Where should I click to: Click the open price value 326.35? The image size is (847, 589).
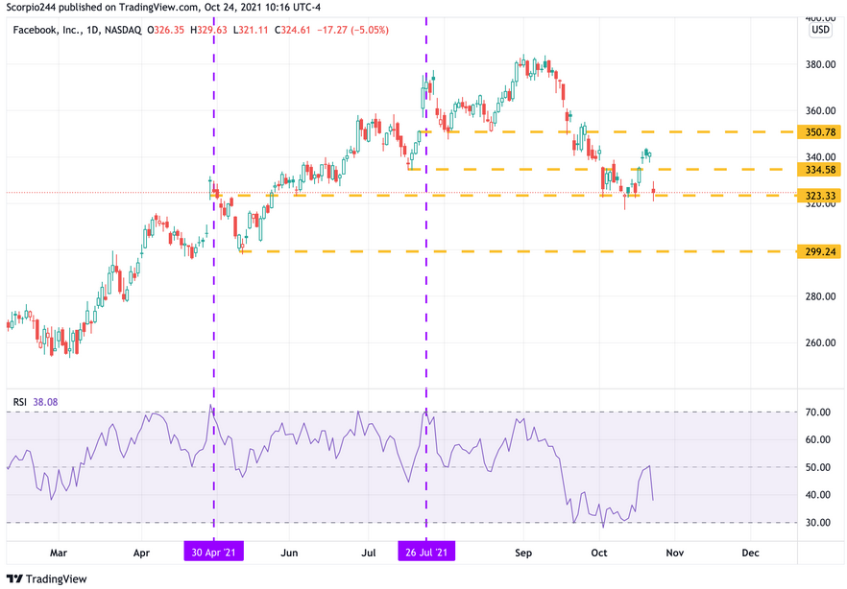point(169,30)
